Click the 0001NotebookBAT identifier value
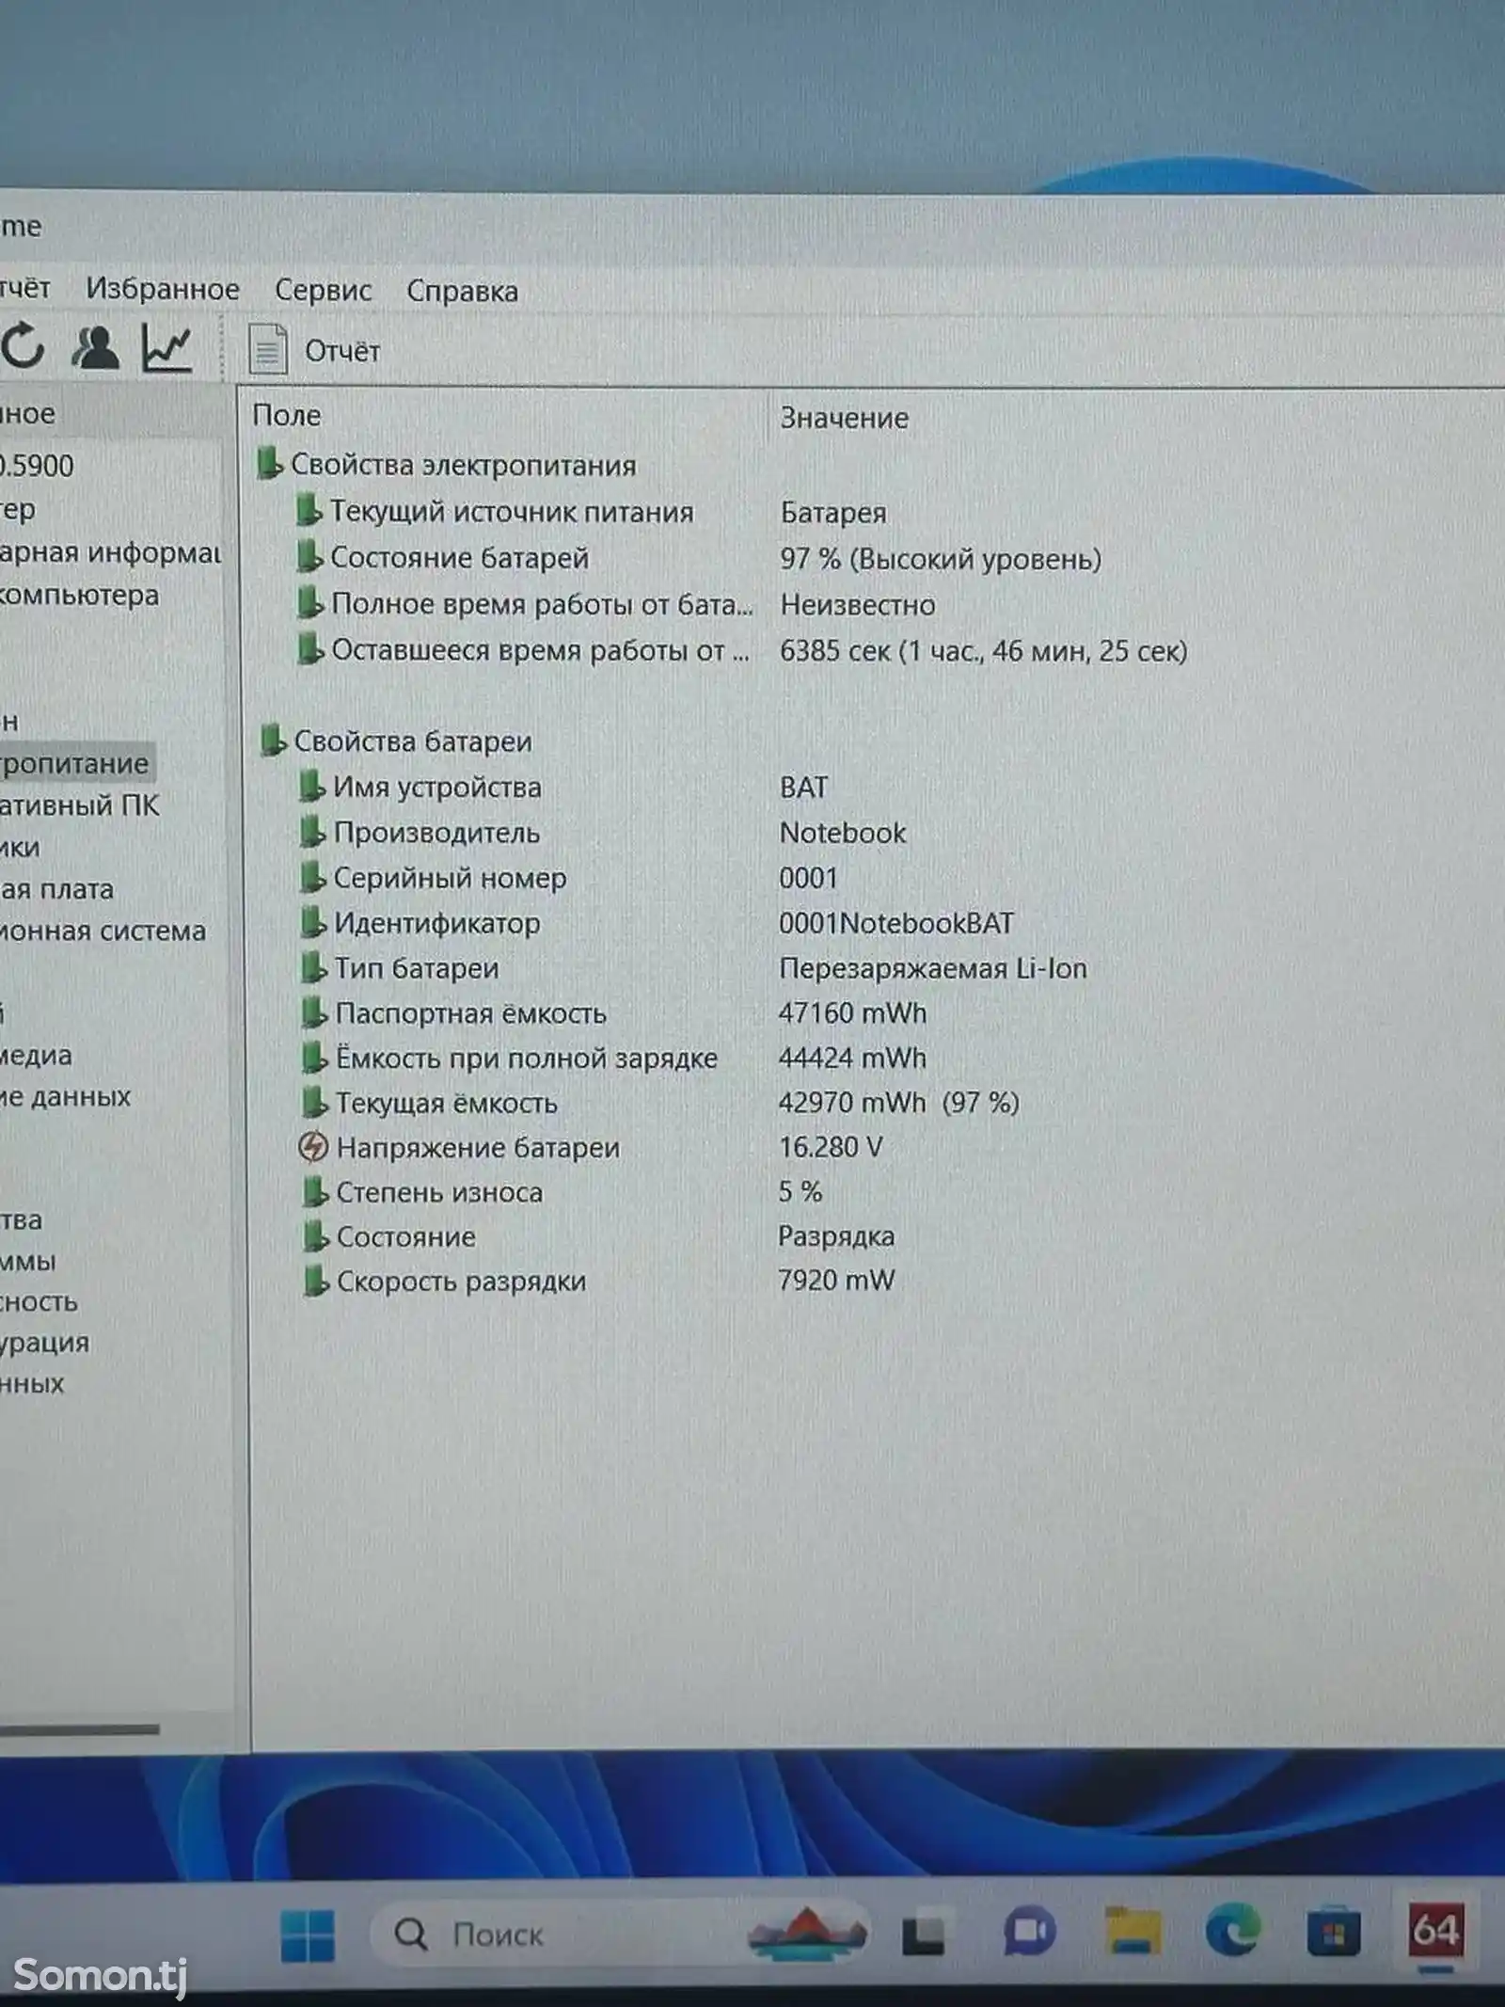 click(896, 923)
